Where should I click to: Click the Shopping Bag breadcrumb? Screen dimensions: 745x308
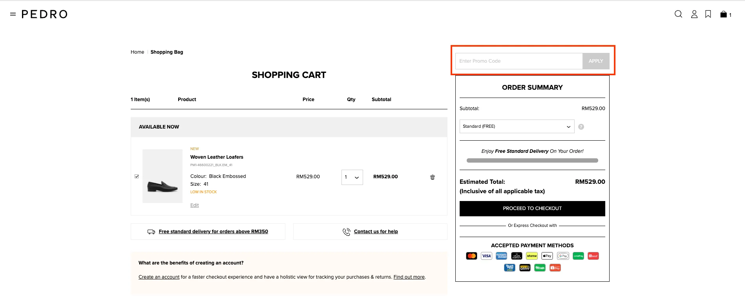tap(167, 52)
